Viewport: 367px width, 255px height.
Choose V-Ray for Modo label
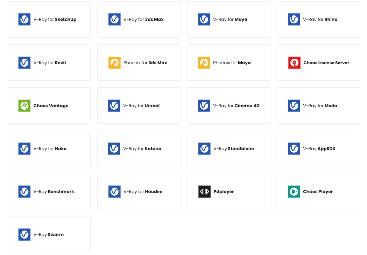(x=320, y=105)
